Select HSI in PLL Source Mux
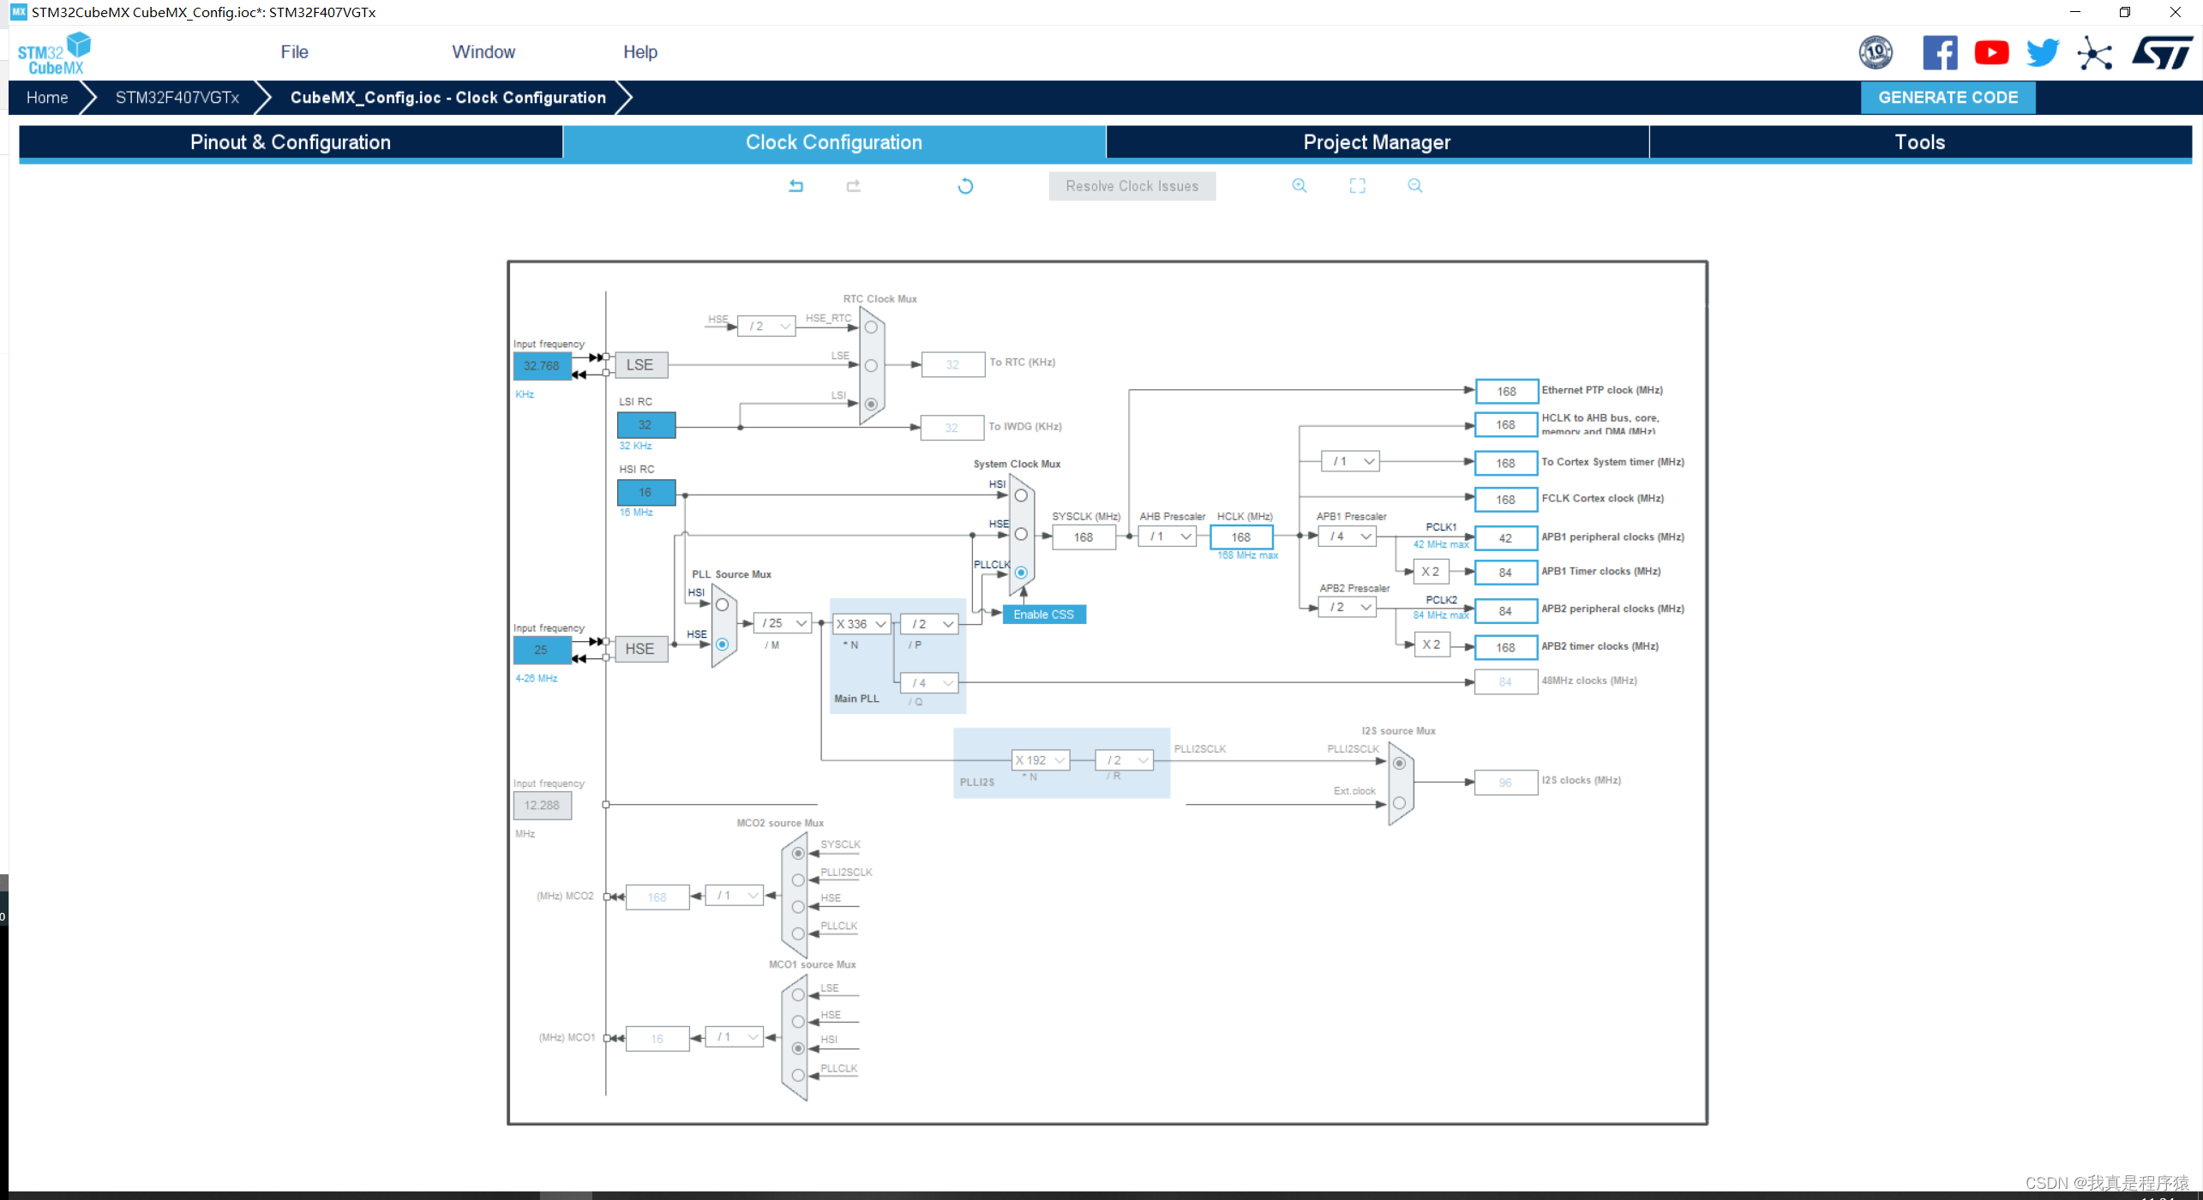The image size is (2203, 1200). point(722,605)
